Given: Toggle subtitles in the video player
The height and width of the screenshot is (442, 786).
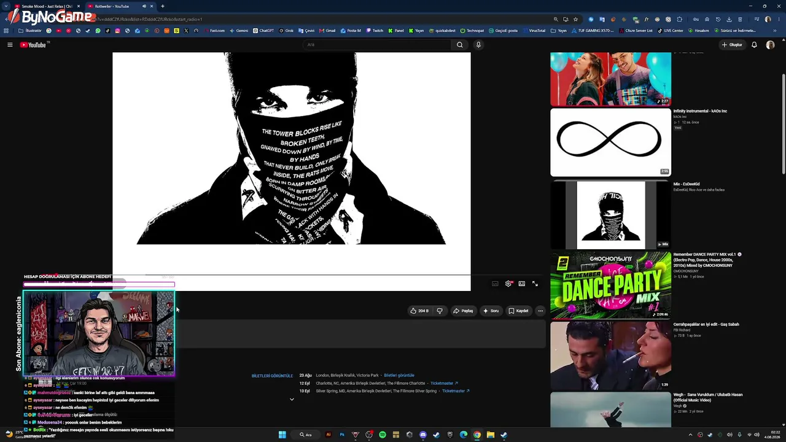Looking at the screenshot, I should (x=495, y=284).
